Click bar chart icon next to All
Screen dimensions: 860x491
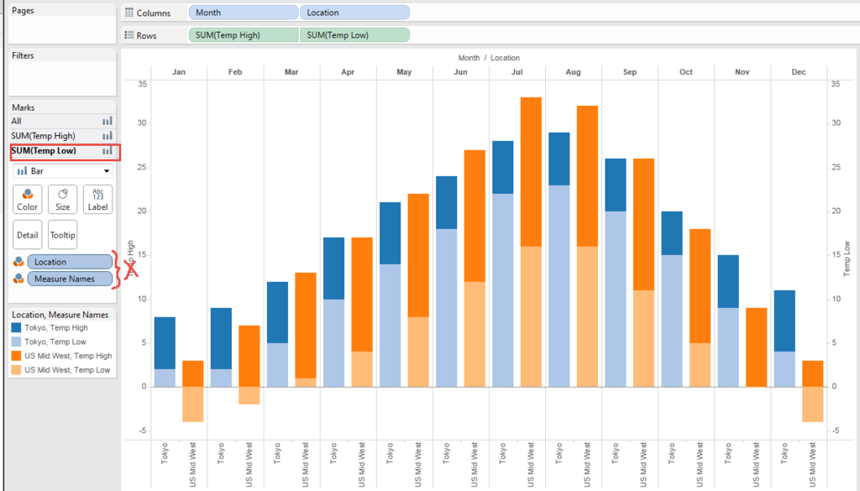(107, 121)
